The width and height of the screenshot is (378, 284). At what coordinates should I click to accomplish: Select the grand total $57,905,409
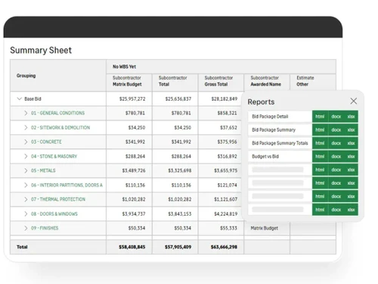click(x=178, y=247)
